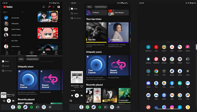Viewport: 197px width, 112px height.
Task: Open Google Docs app
Action: tap(156, 83)
